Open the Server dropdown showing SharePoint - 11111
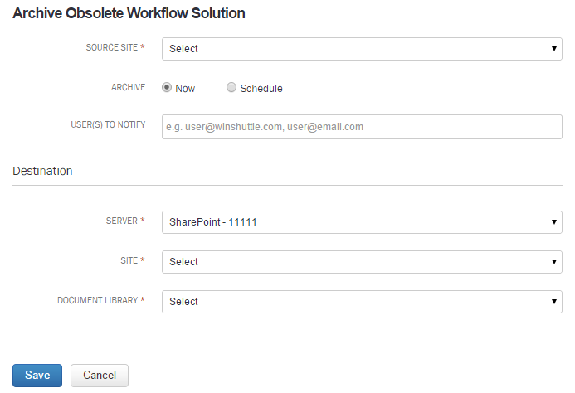 362,222
